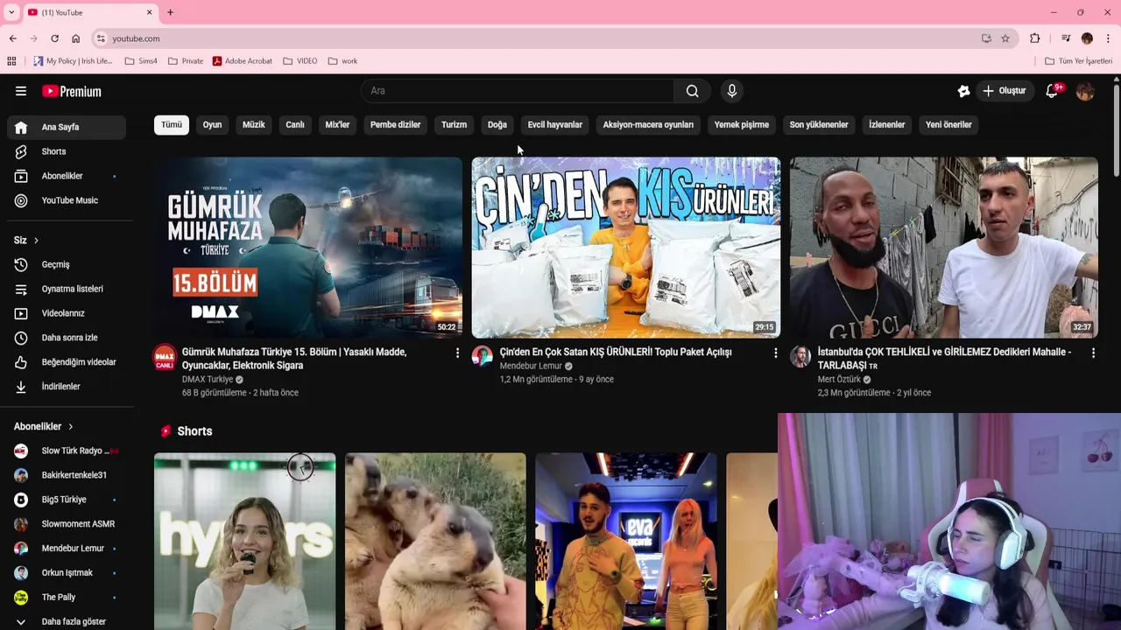Play the İstanbul Tarlabaşı video thumbnail
Screen dimensions: 1121x630
[x=944, y=248]
